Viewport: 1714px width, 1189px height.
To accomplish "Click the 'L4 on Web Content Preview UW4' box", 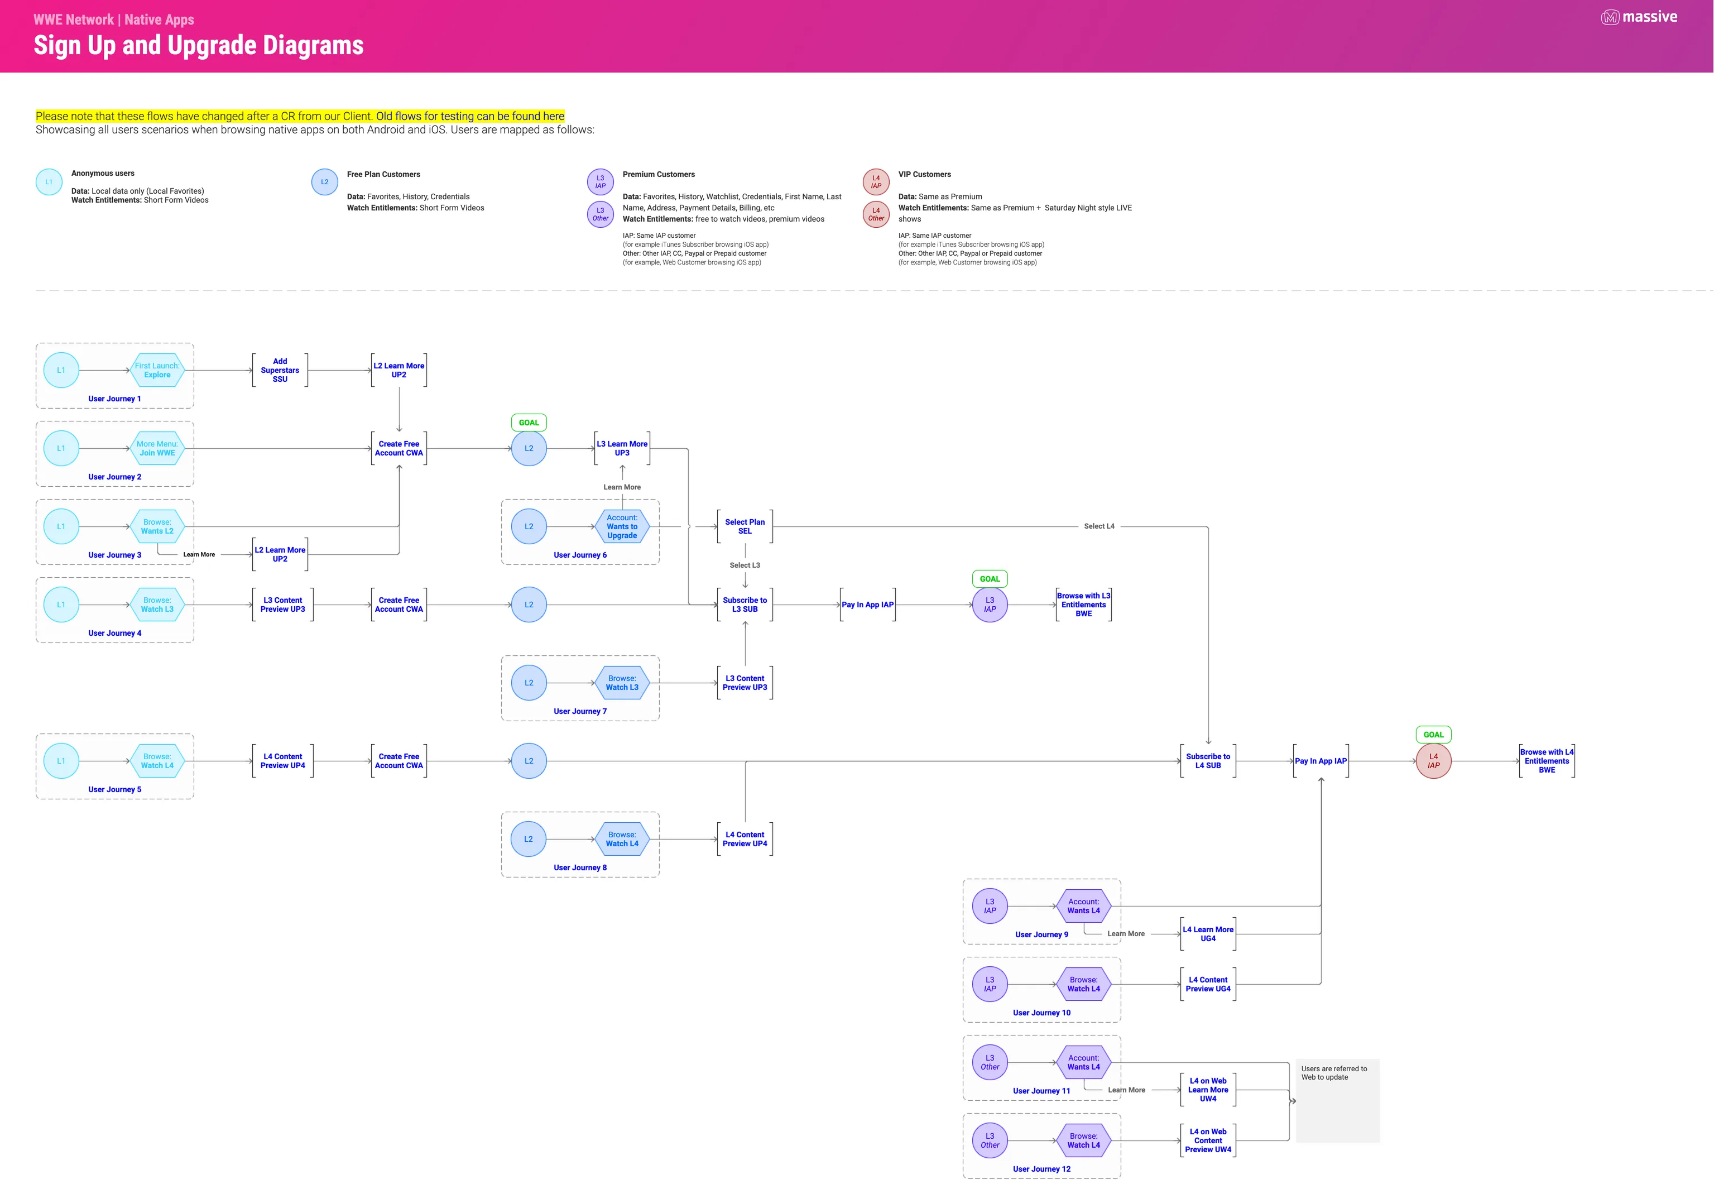I will click(x=1208, y=1142).
